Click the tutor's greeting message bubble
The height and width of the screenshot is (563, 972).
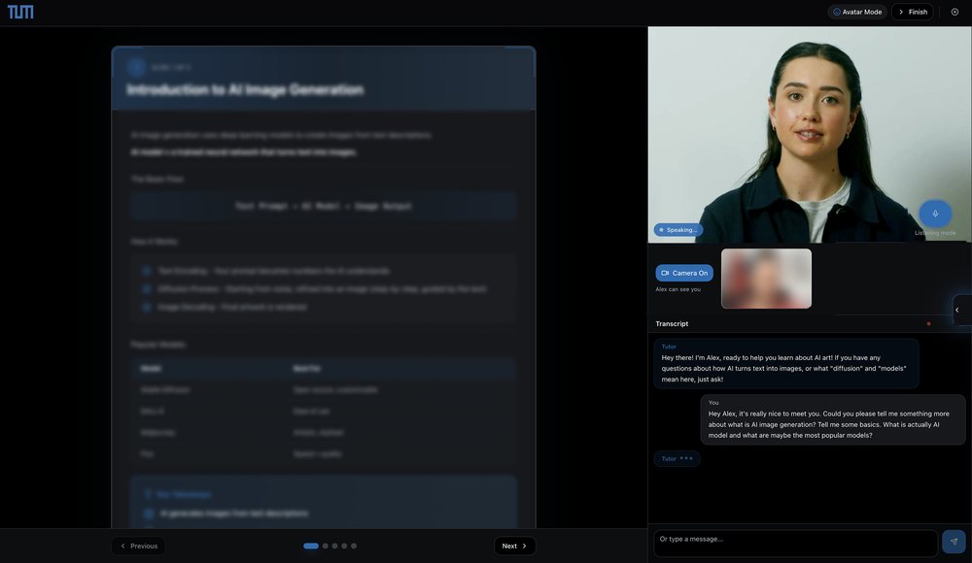click(x=786, y=364)
